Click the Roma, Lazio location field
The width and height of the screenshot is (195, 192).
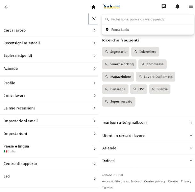pyautogui.click(x=148, y=30)
